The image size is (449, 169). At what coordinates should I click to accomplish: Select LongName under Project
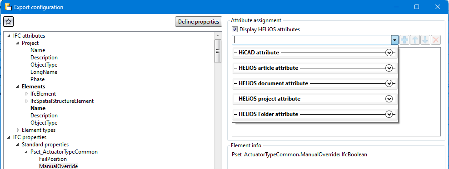(44, 72)
